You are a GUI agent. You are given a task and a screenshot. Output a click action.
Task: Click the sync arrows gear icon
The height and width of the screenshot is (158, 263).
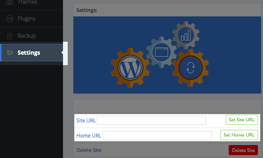[190, 68]
